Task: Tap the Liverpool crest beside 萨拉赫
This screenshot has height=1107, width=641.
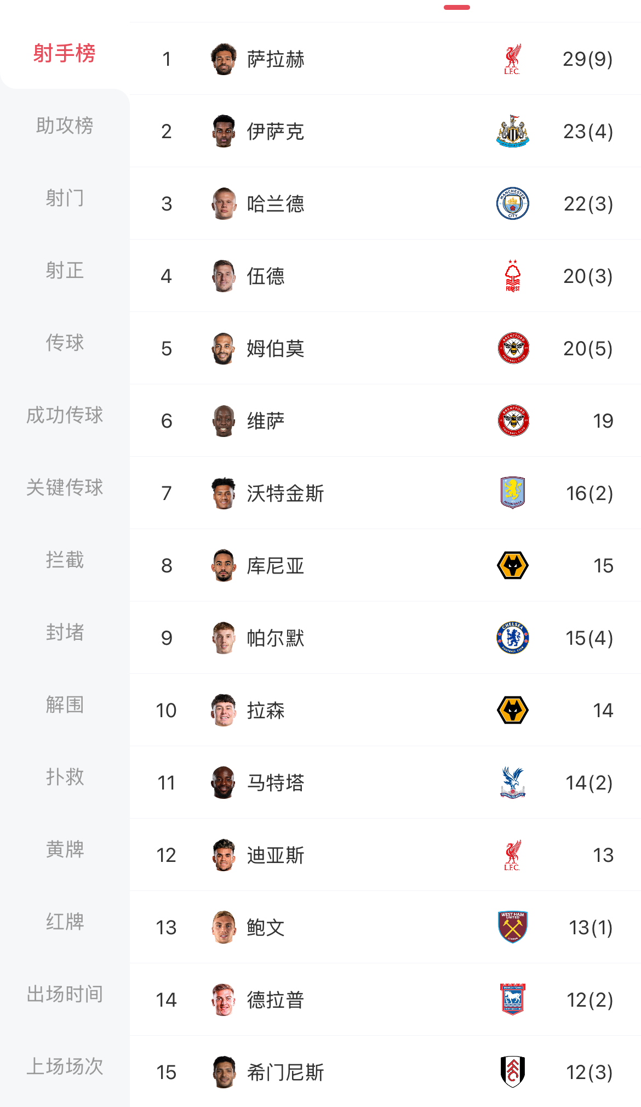Action: click(512, 59)
